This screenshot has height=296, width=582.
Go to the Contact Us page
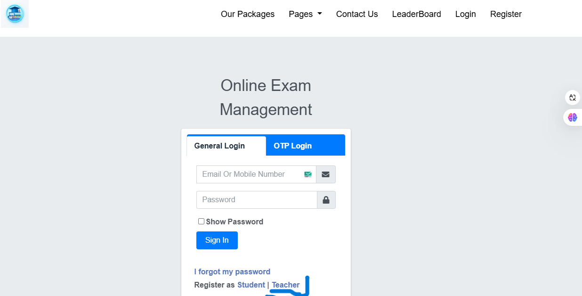tap(357, 14)
